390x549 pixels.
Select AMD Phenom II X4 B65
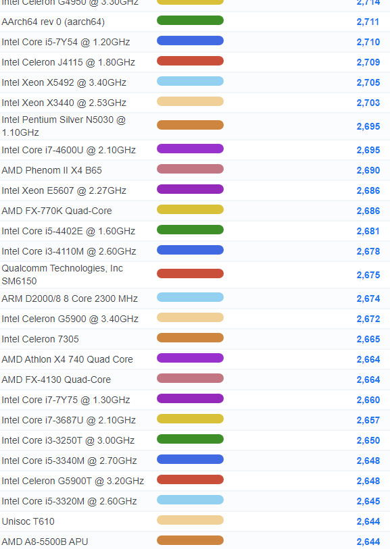click(52, 171)
